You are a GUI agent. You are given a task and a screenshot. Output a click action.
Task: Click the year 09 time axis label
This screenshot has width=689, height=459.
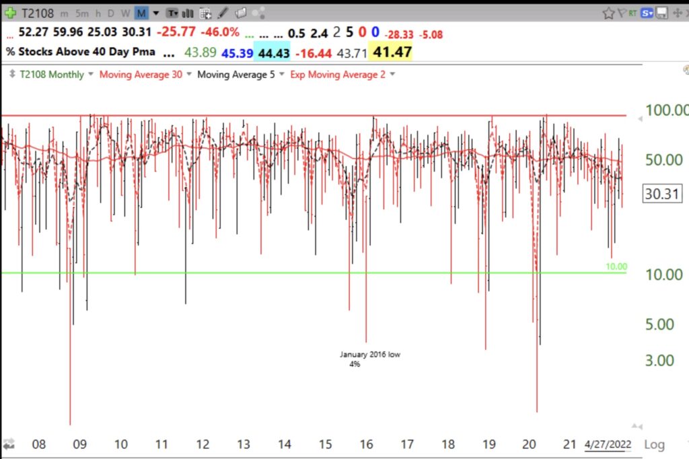79,444
